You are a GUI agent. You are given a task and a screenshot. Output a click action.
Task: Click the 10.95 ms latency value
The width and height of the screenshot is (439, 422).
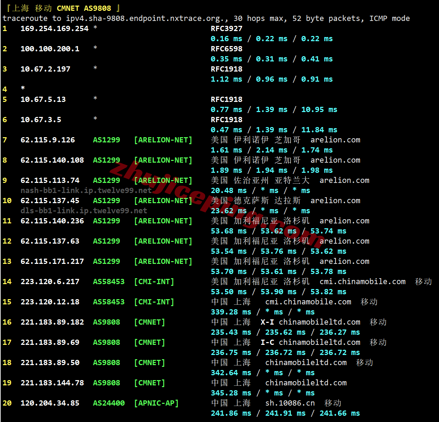coord(319,110)
